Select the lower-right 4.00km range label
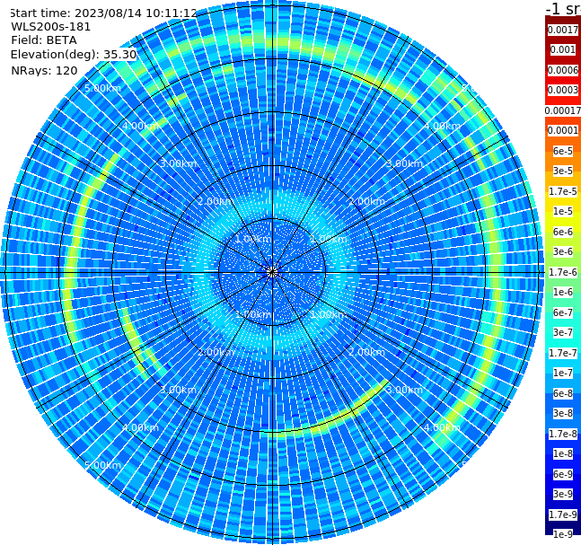Screen dimensions: 581x545 pos(442,427)
